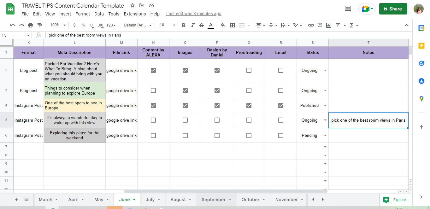Screen dimensions: 430x209
Task: Open the fill color picker
Action: [223, 25]
